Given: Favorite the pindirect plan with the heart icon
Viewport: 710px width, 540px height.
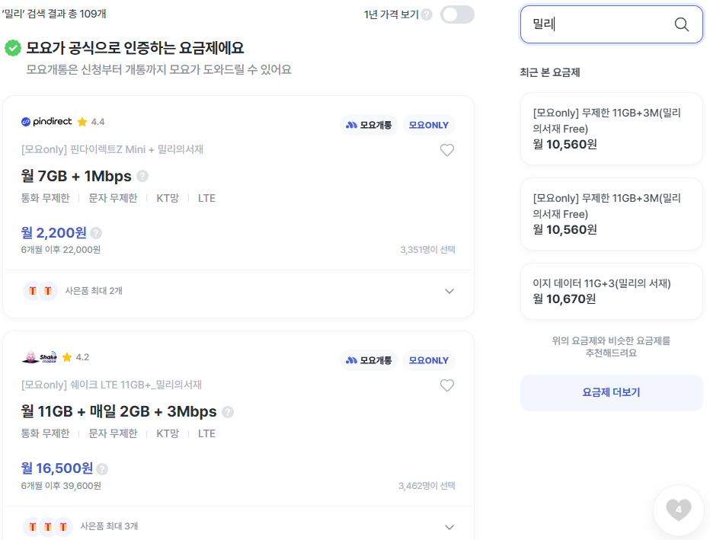Looking at the screenshot, I should (x=447, y=149).
